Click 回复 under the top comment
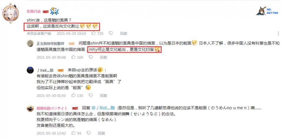This screenshot has width=282, height=138. pos(124,33)
